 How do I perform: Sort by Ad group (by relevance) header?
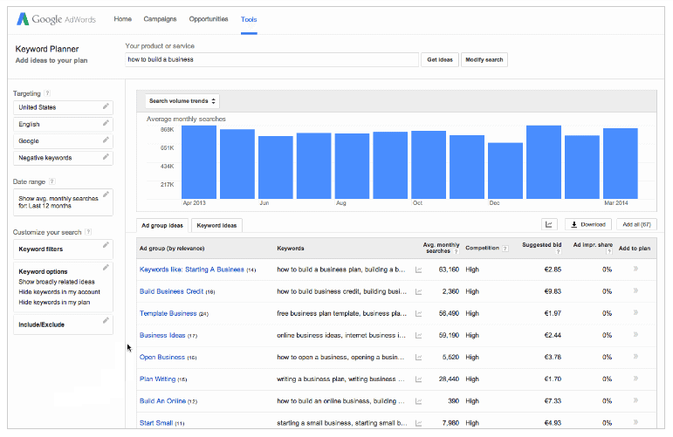point(172,249)
